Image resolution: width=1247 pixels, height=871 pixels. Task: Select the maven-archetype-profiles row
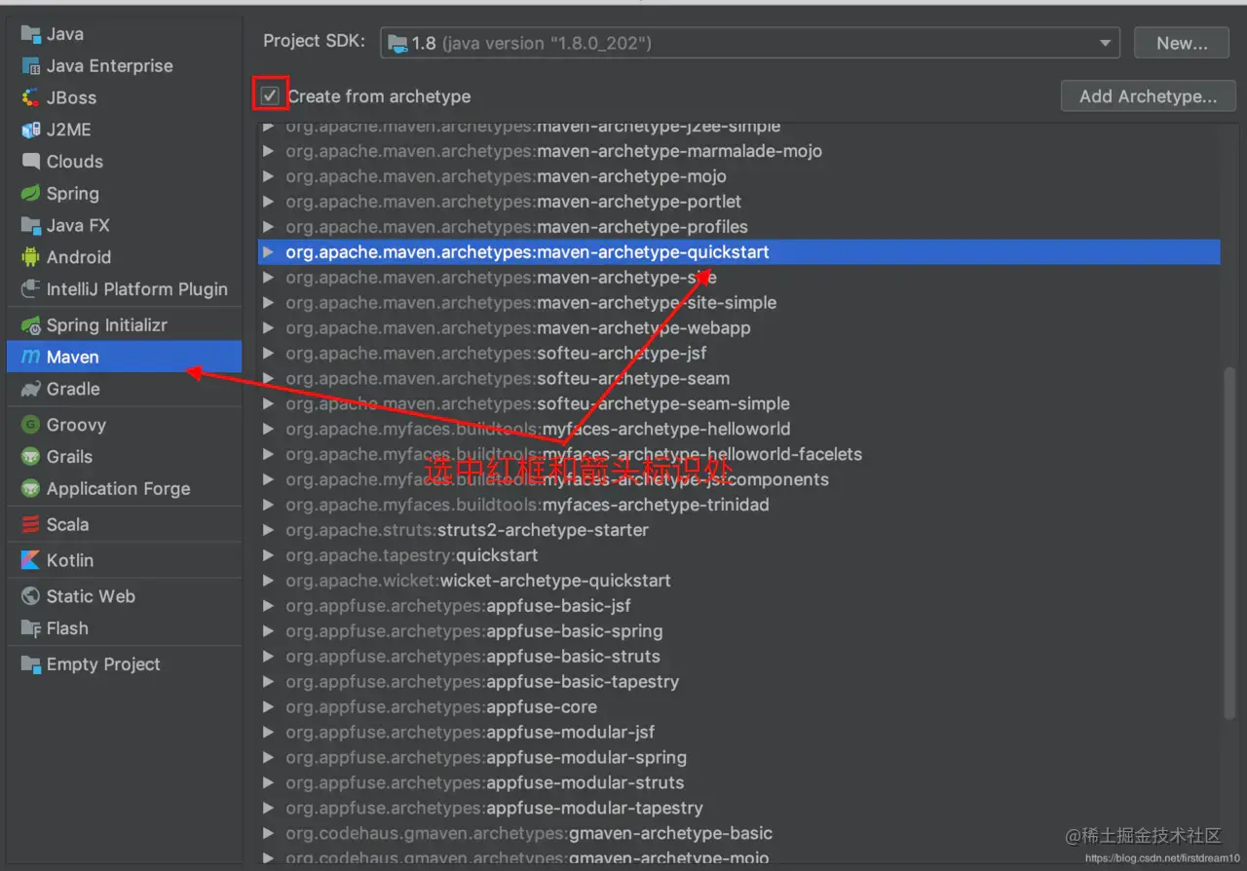pyautogui.click(x=739, y=227)
